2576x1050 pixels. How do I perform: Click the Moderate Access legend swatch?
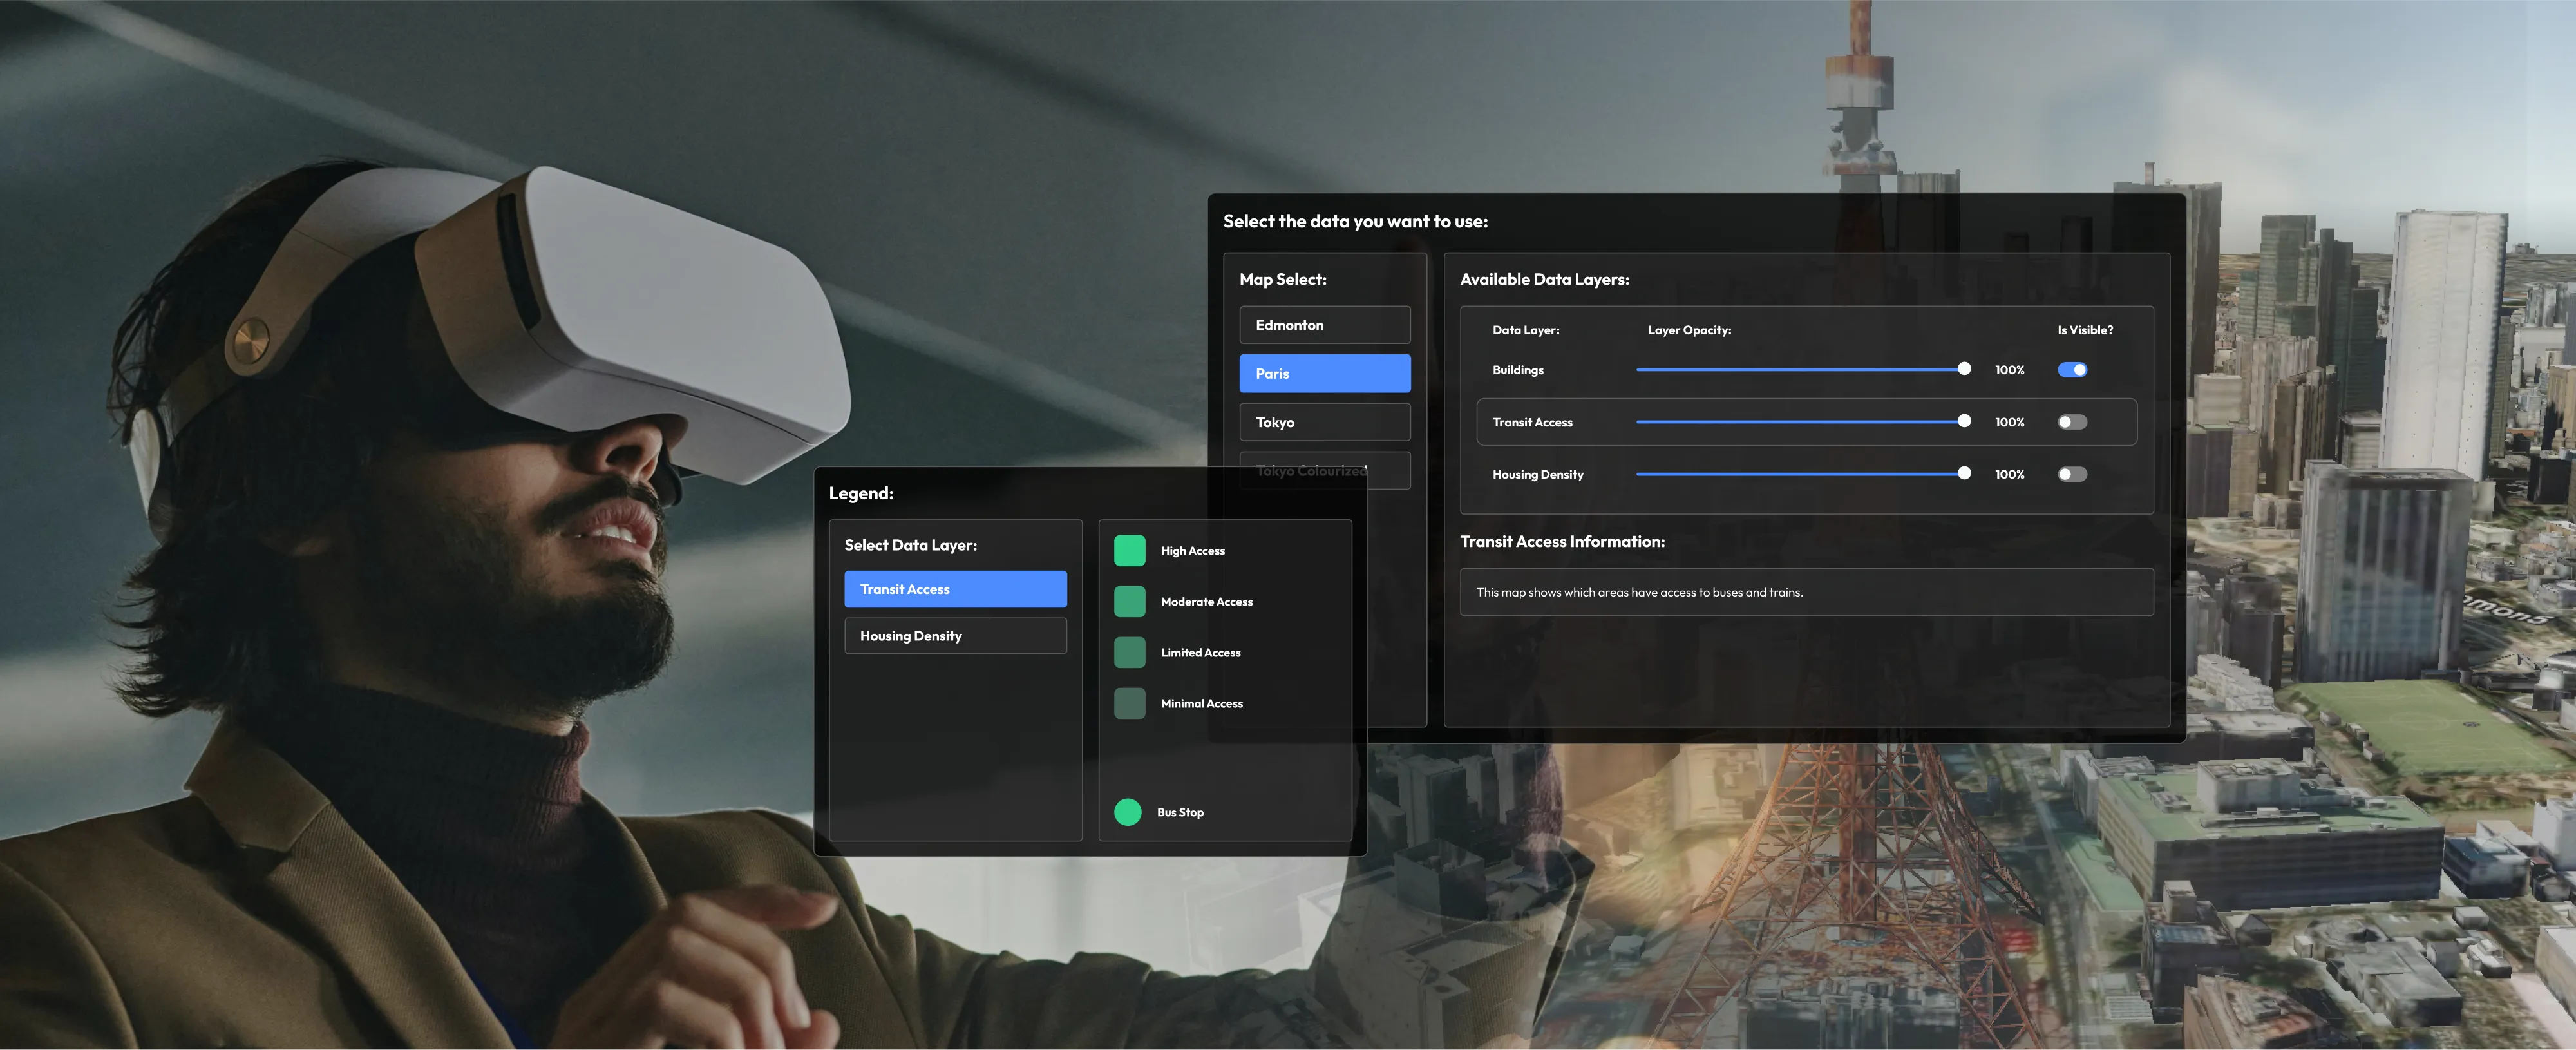coord(1129,601)
